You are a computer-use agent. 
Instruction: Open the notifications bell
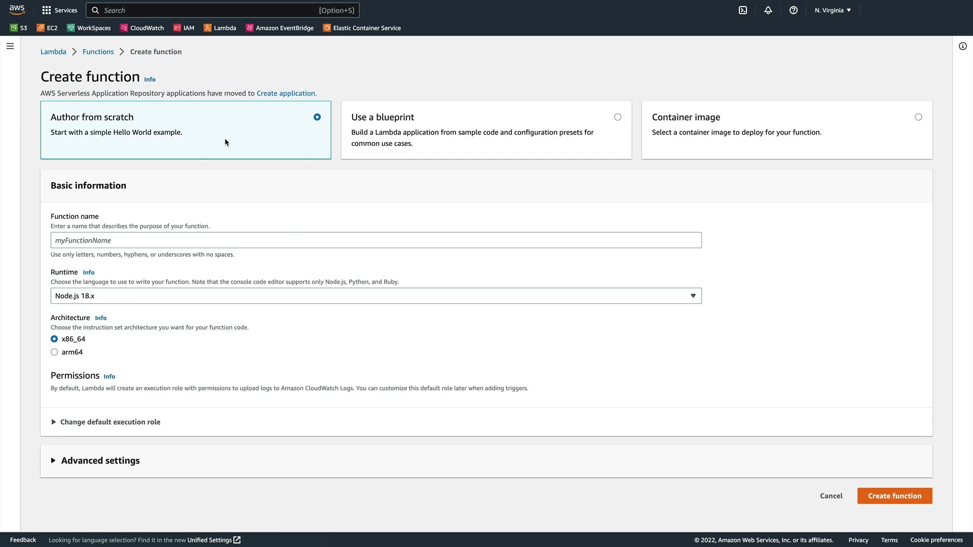(768, 10)
